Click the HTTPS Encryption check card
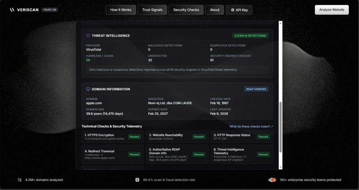 point(113,137)
